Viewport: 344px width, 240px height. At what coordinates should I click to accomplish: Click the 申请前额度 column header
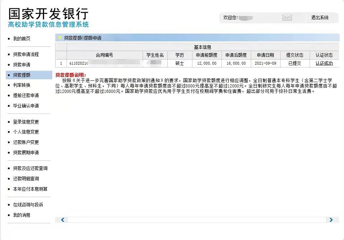206,55
